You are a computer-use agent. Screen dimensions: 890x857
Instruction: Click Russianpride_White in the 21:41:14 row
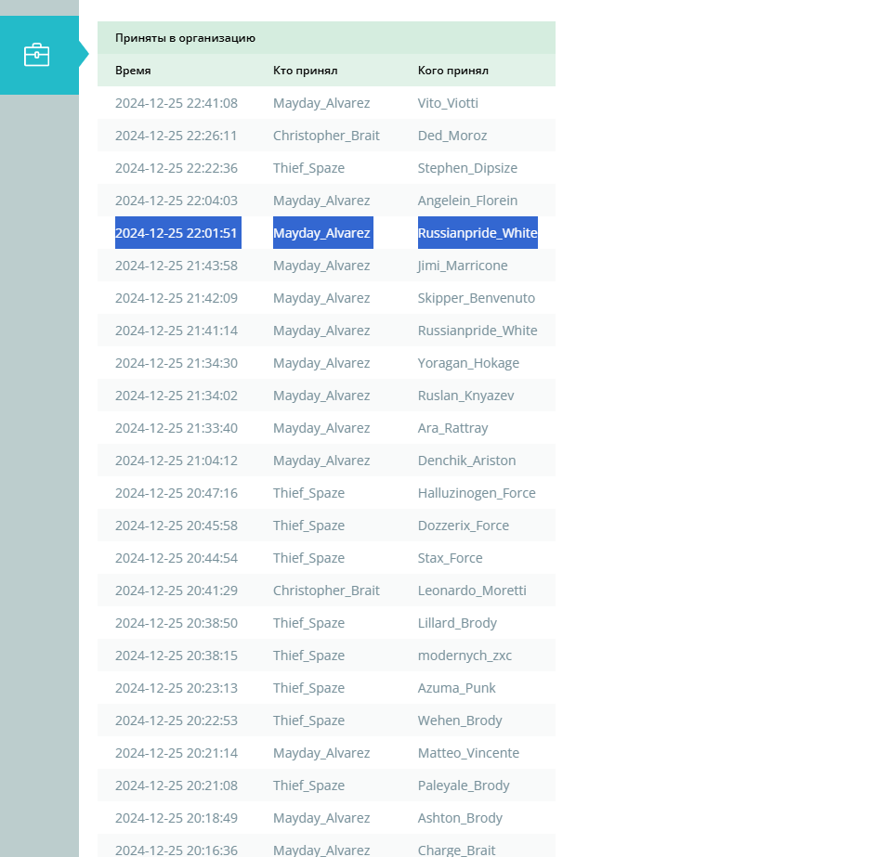tap(478, 331)
